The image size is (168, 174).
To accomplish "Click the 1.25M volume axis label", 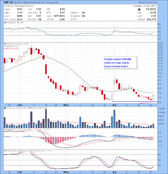I will pos(161,109).
